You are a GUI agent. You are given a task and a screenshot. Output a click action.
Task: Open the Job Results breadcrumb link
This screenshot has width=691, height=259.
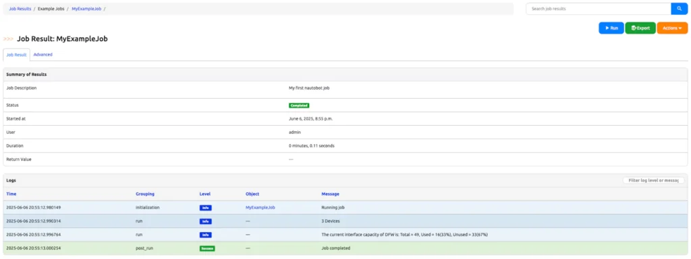pyautogui.click(x=20, y=8)
